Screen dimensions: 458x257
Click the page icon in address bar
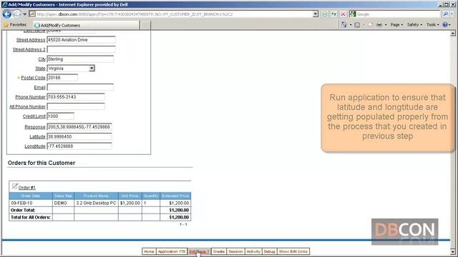(x=32, y=14)
